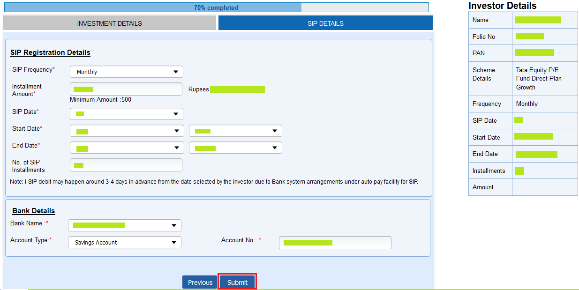The image size is (579, 290).
Task: Open the Start Date year dropdown
Action: pos(235,130)
